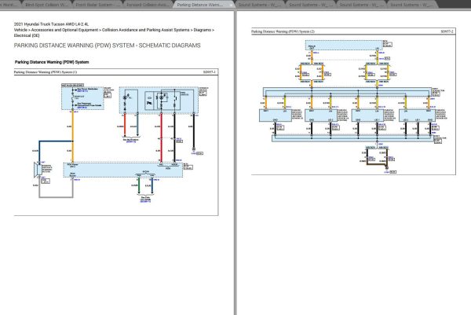Click the Parking Distance Warning (PDW) System subheading
The image size is (471, 315).
point(52,62)
